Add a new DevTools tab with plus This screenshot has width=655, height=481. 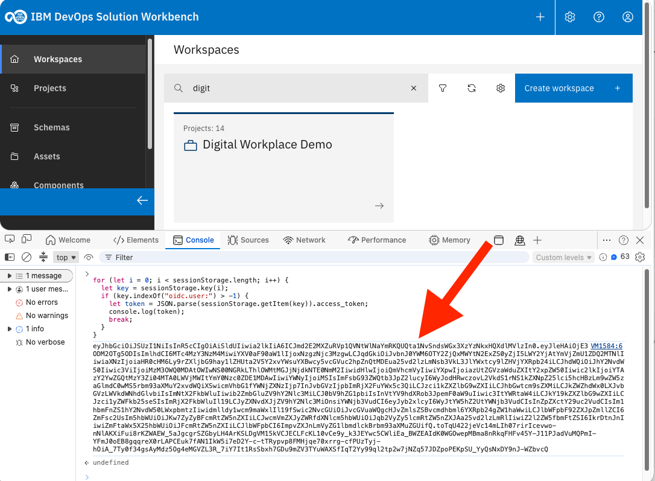coord(537,240)
